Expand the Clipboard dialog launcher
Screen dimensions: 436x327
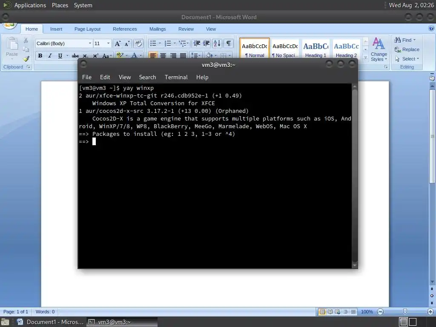29,67
